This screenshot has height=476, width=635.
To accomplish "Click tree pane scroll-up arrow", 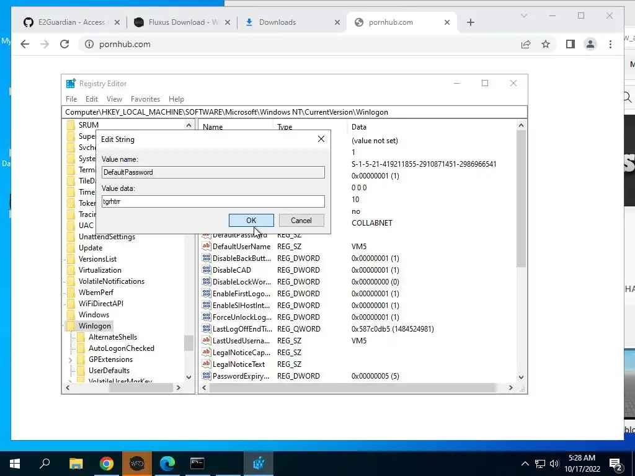I will point(189,125).
